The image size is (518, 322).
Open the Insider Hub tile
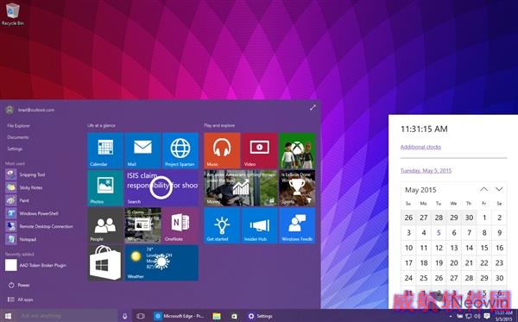click(260, 225)
